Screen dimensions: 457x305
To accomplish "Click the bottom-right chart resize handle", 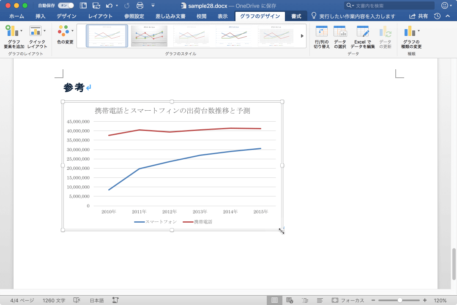I will click(x=282, y=230).
